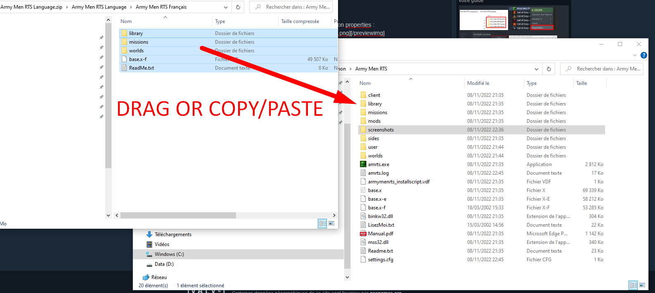Select the amrts.log file icon

click(x=363, y=173)
